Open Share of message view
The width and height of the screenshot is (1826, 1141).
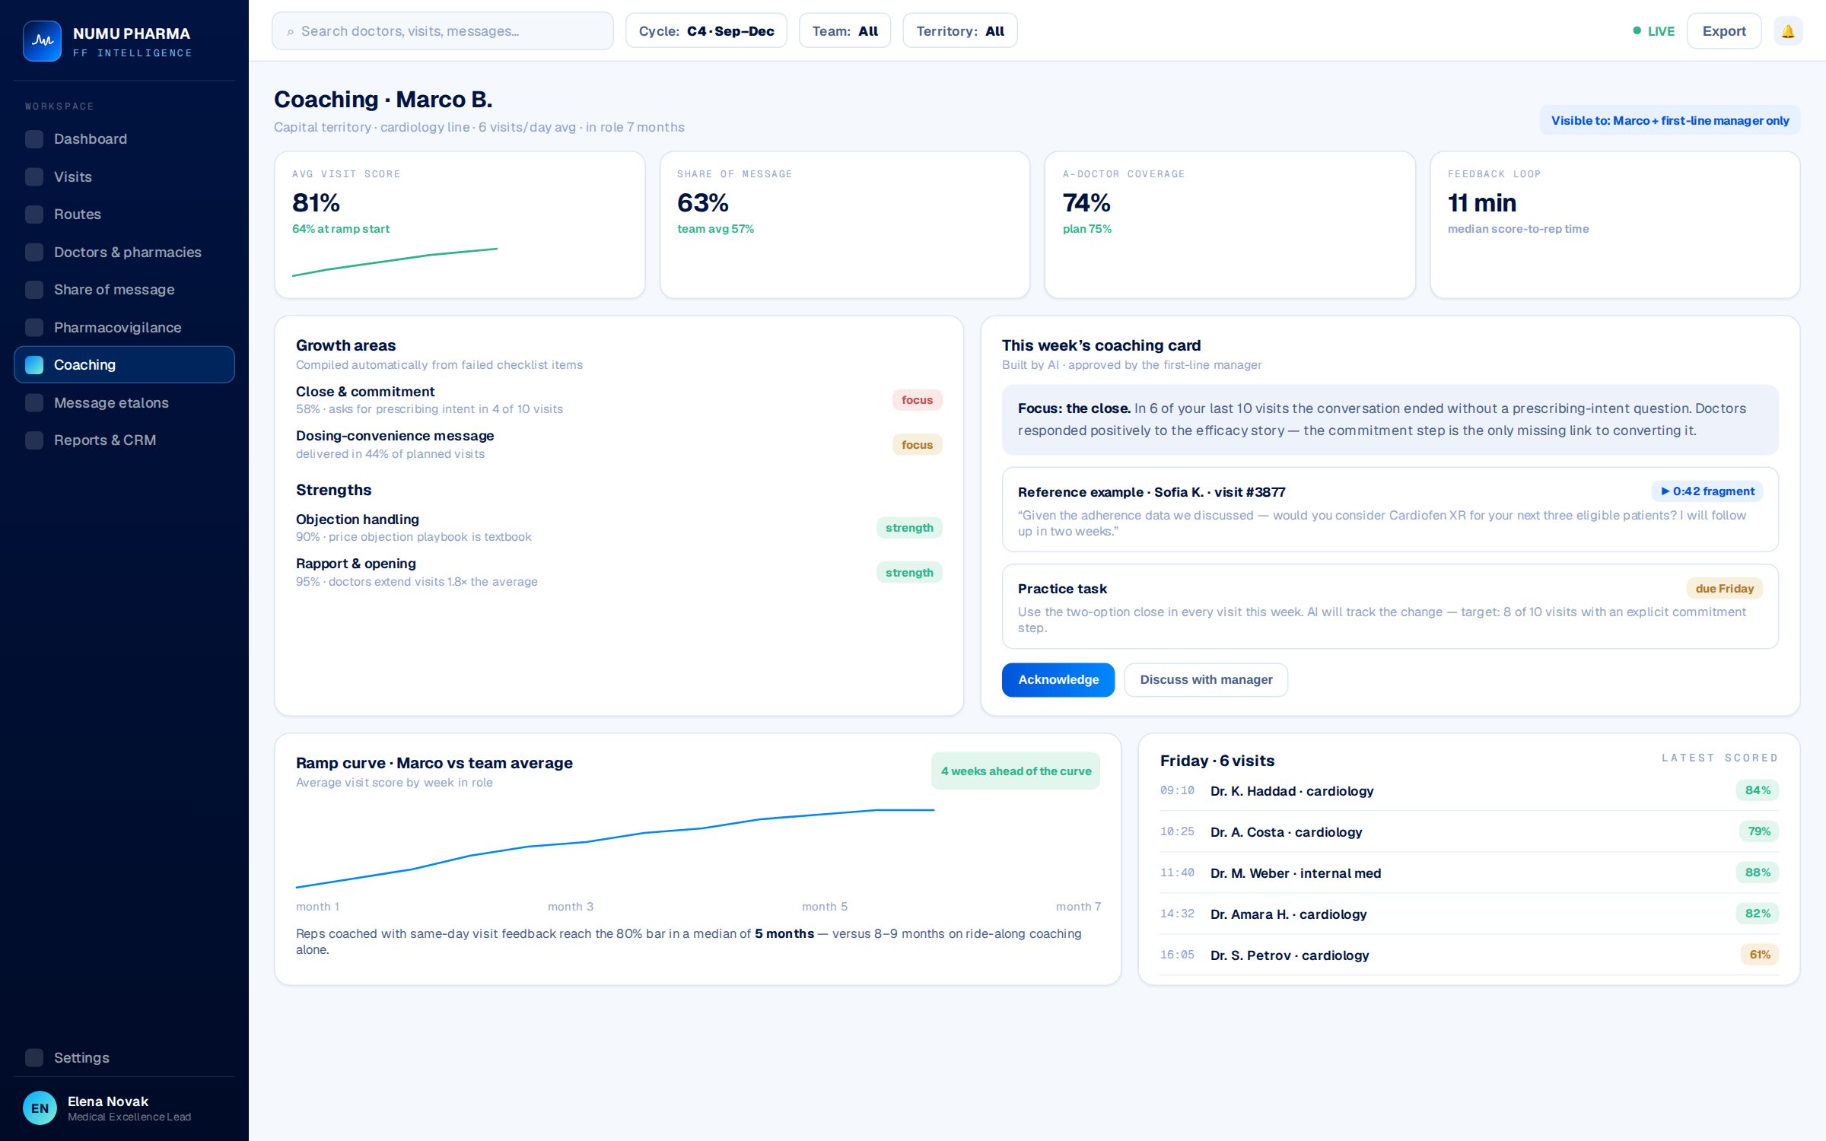point(124,290)
